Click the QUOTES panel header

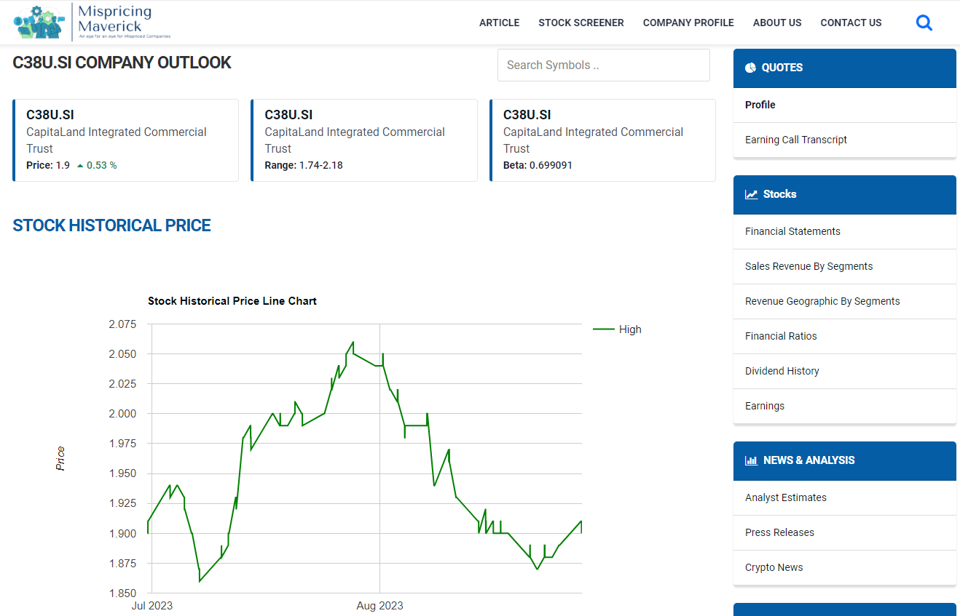click(845, 68)
